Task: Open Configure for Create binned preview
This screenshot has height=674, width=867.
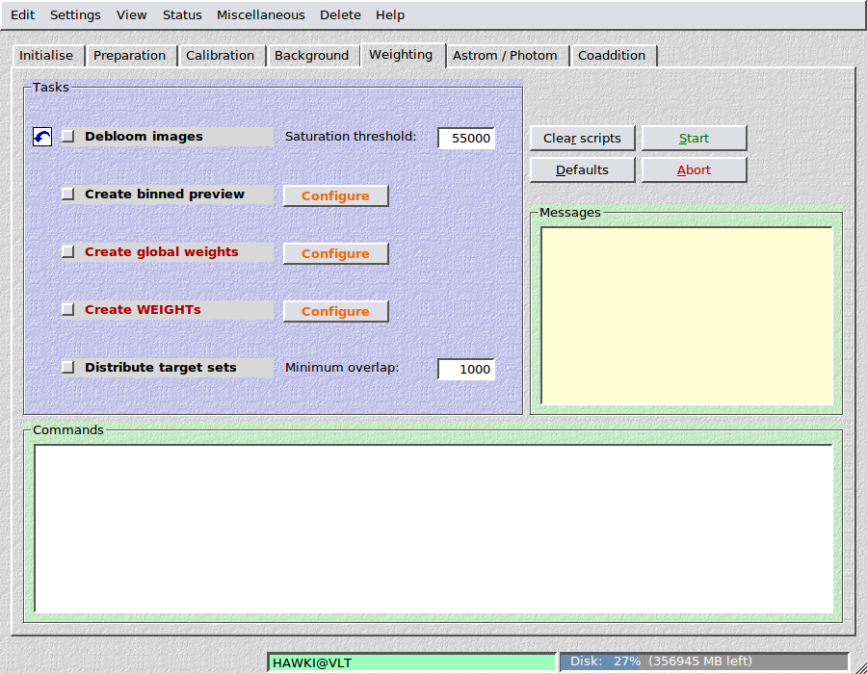Action: (x=335, y=195)
